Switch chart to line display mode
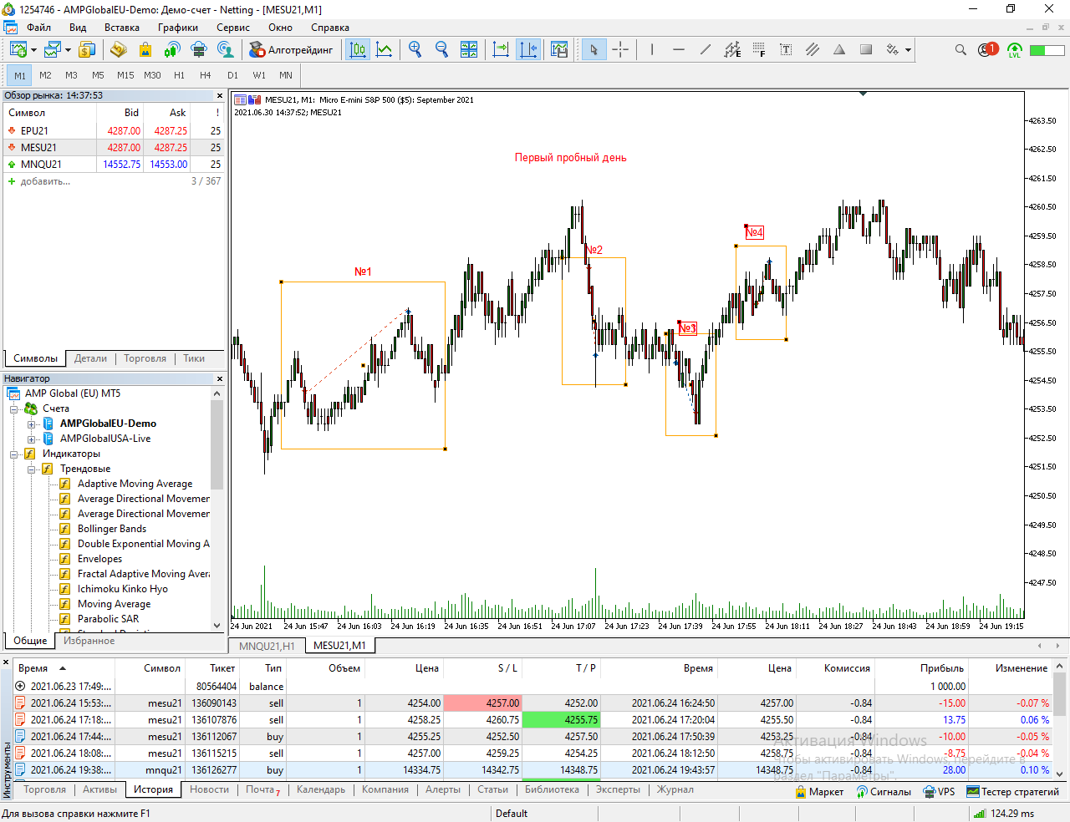 [x=385, y=50]
